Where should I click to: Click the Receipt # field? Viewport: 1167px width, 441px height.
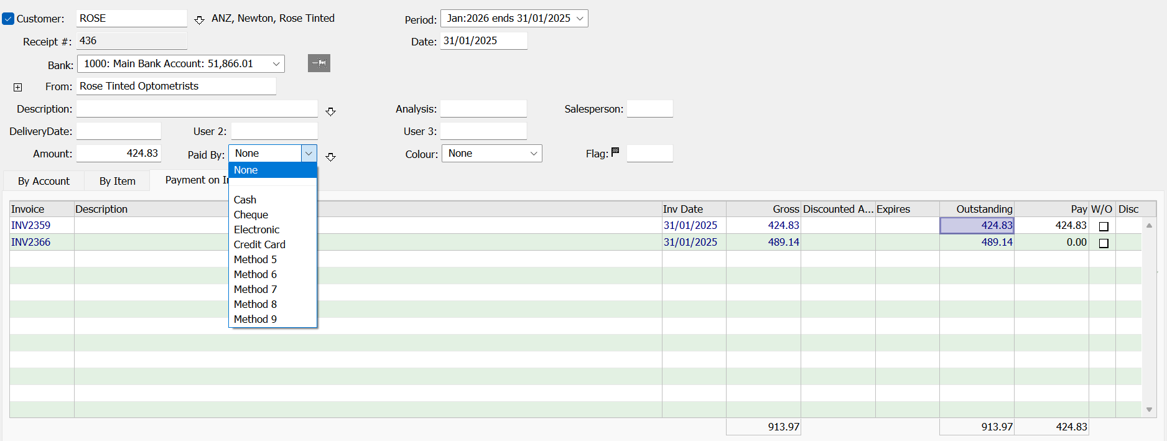point(131,41)
